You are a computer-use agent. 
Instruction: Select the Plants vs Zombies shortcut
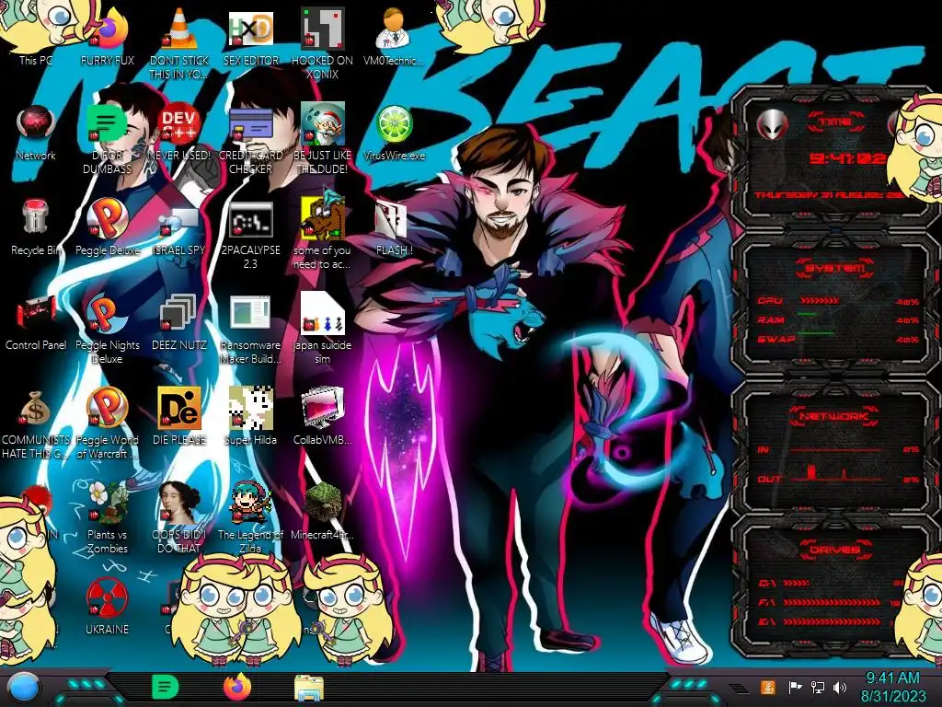tap(108, 518)
